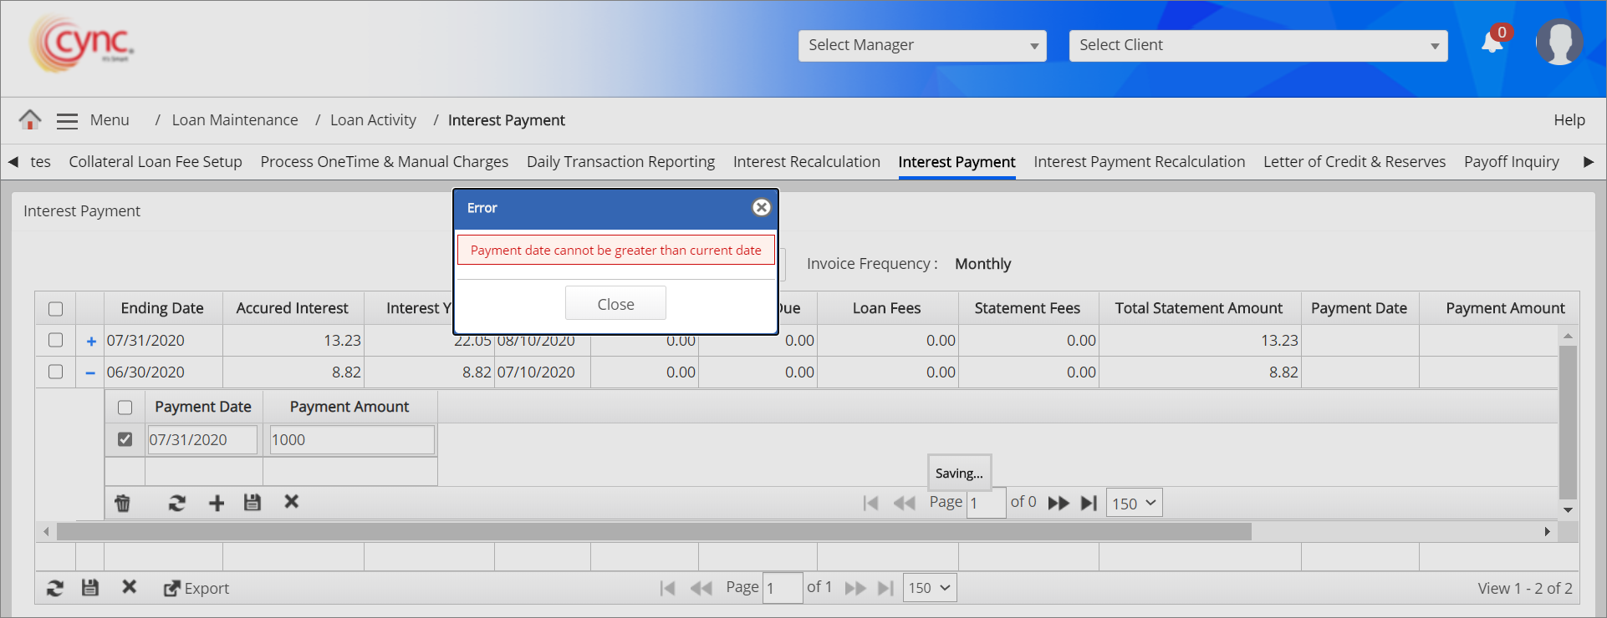Check the box for the 07/31/2020 row
Screen dimensions: 1607x618
pos(56,340)
